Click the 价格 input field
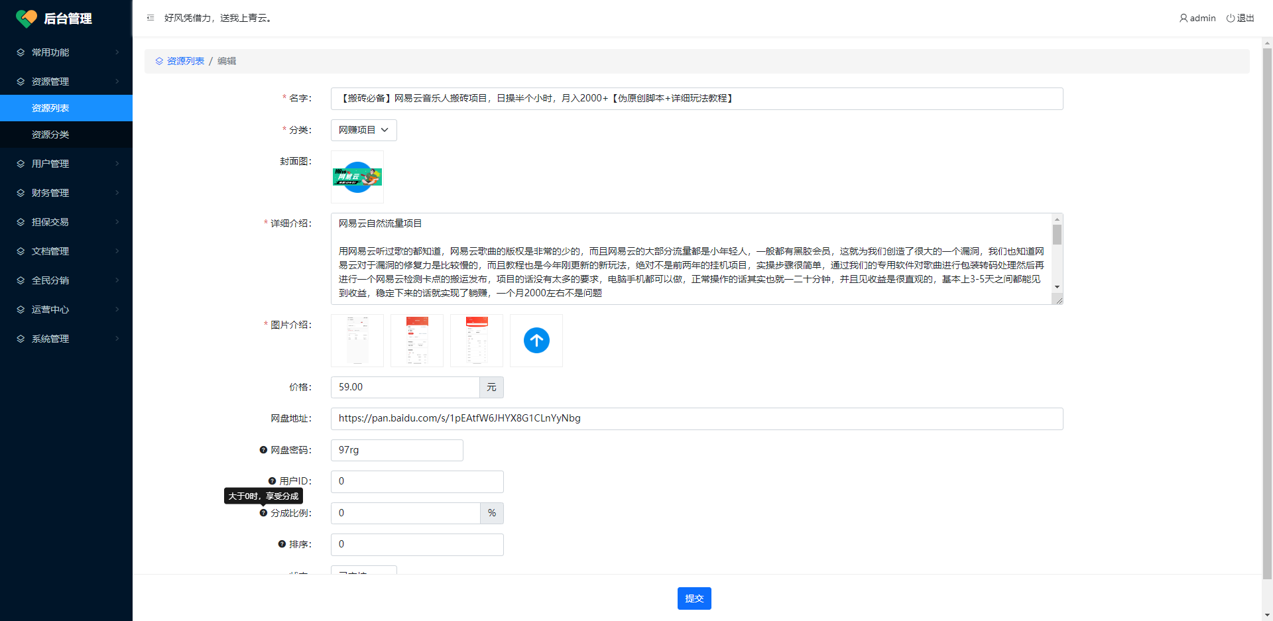 (404, 387)
